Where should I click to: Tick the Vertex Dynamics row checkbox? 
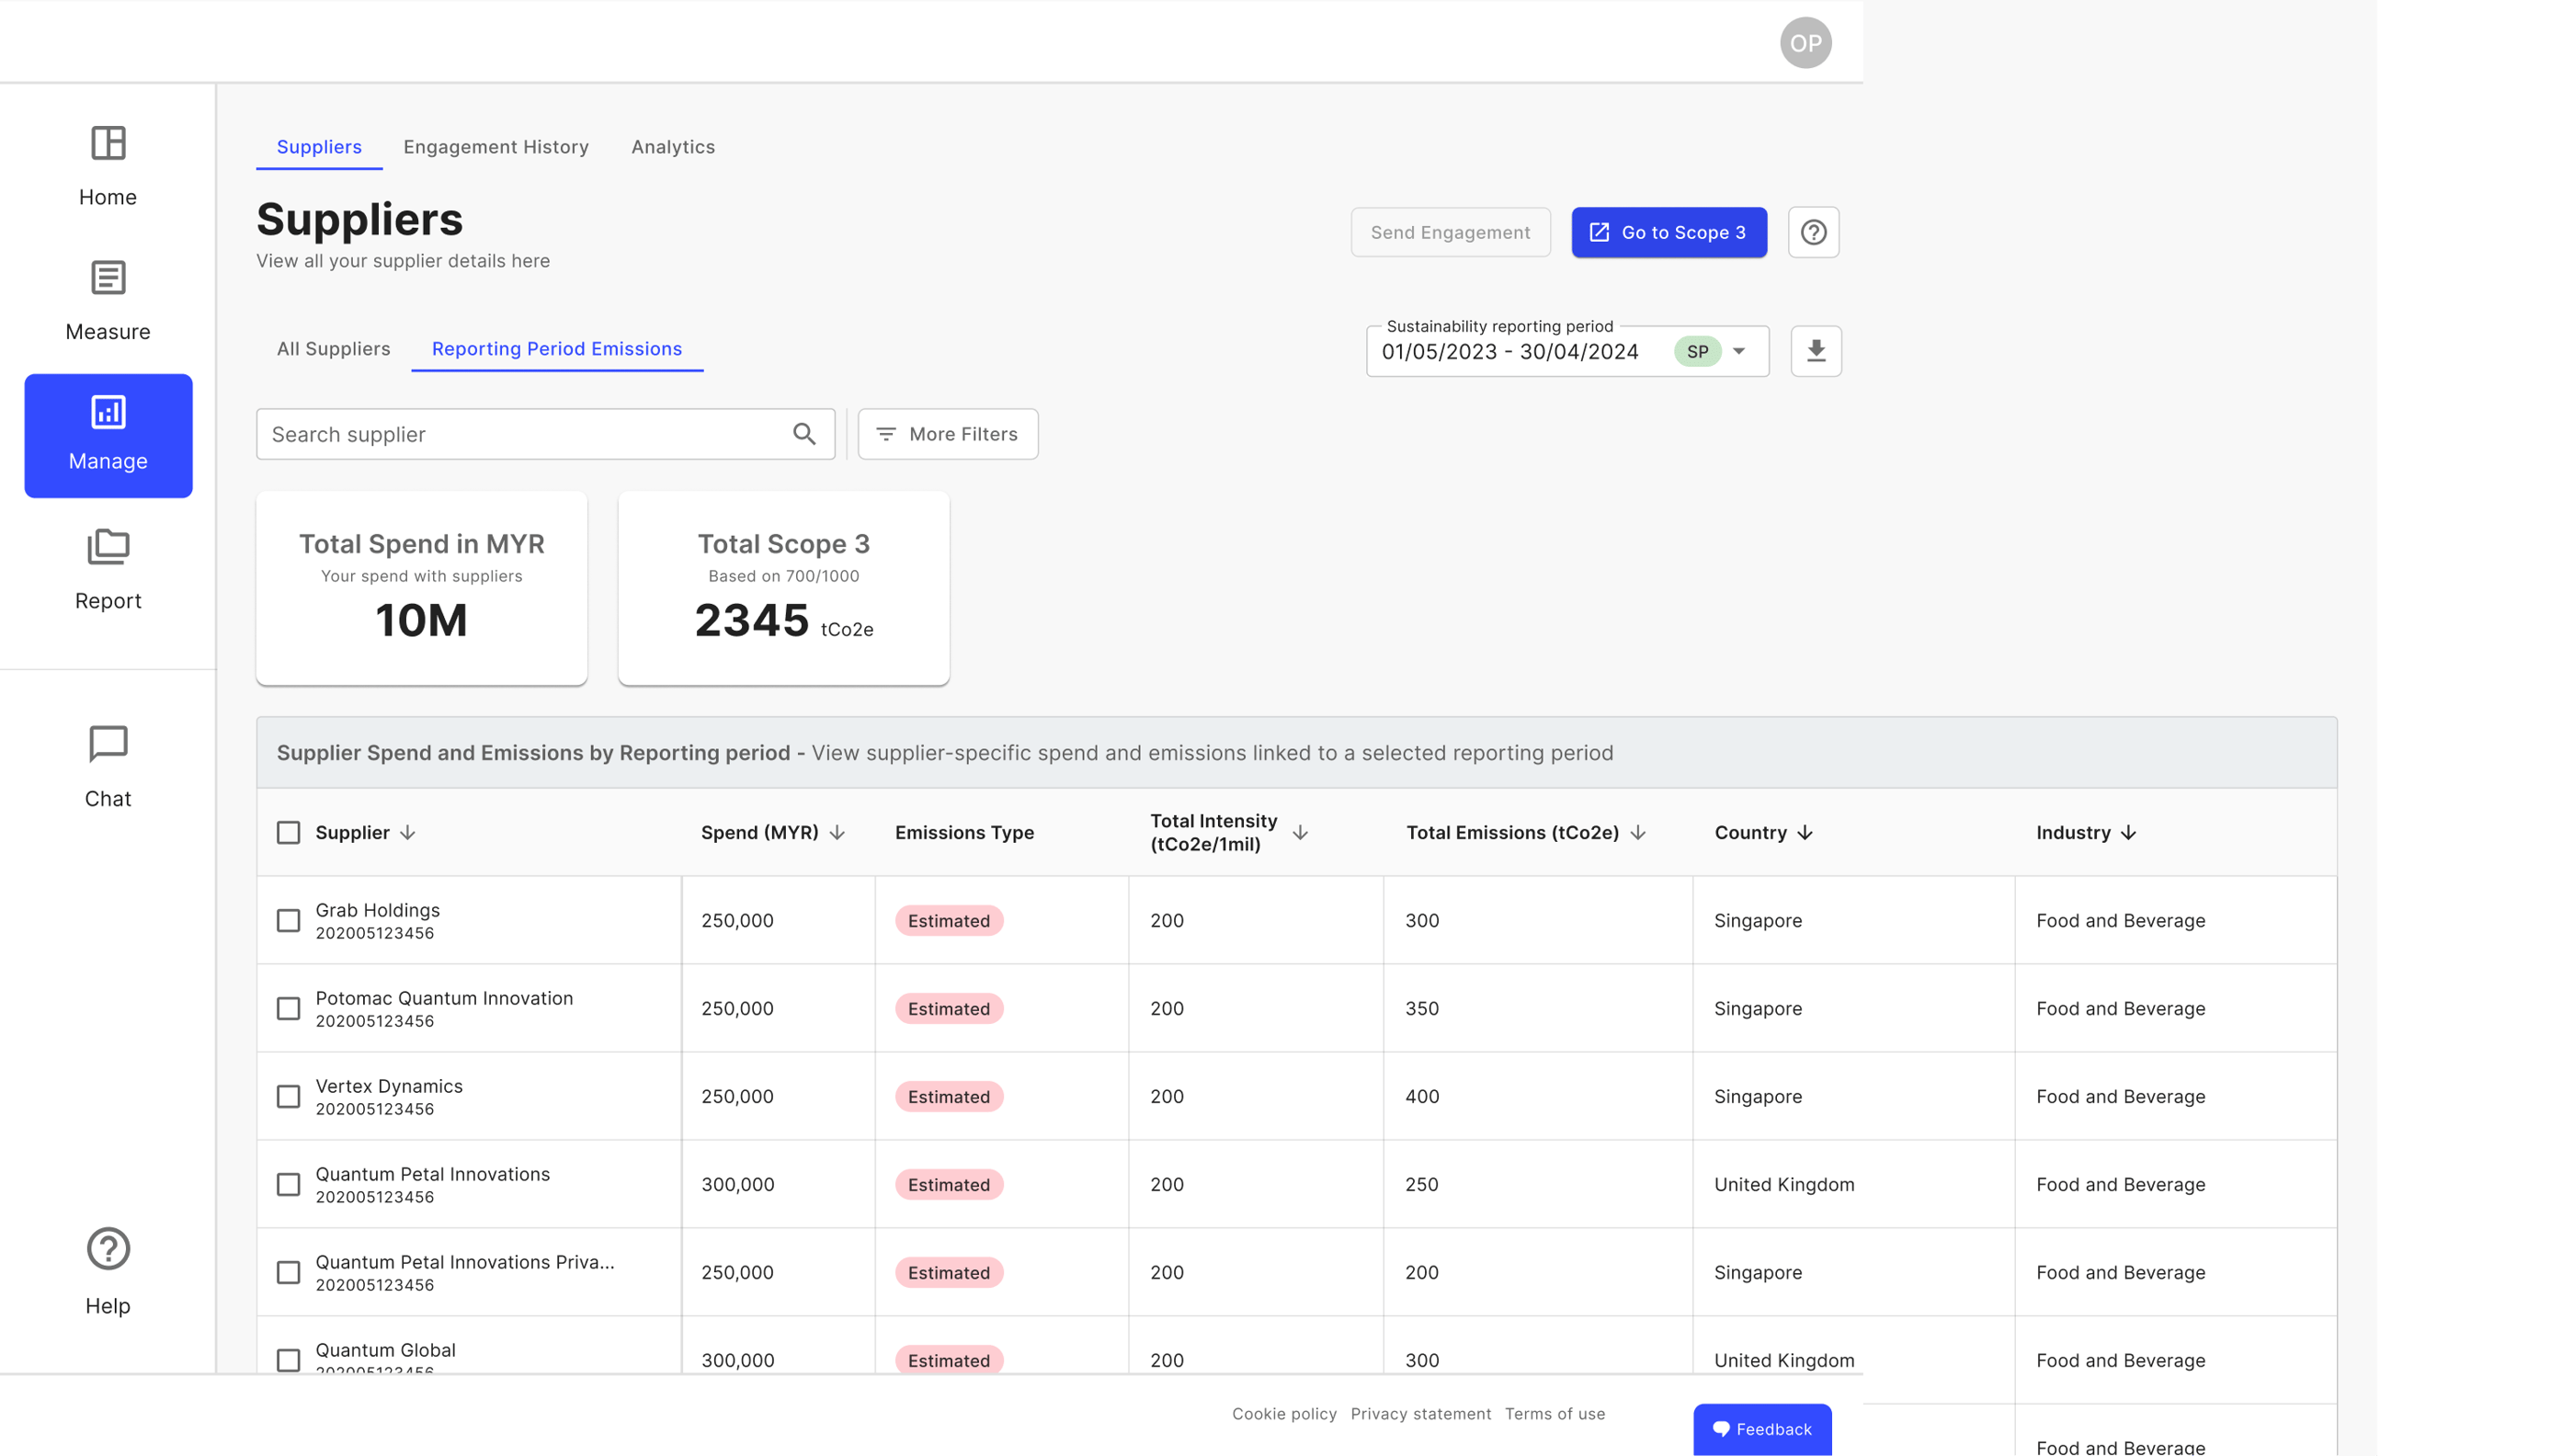click(x=288, y=1096)
